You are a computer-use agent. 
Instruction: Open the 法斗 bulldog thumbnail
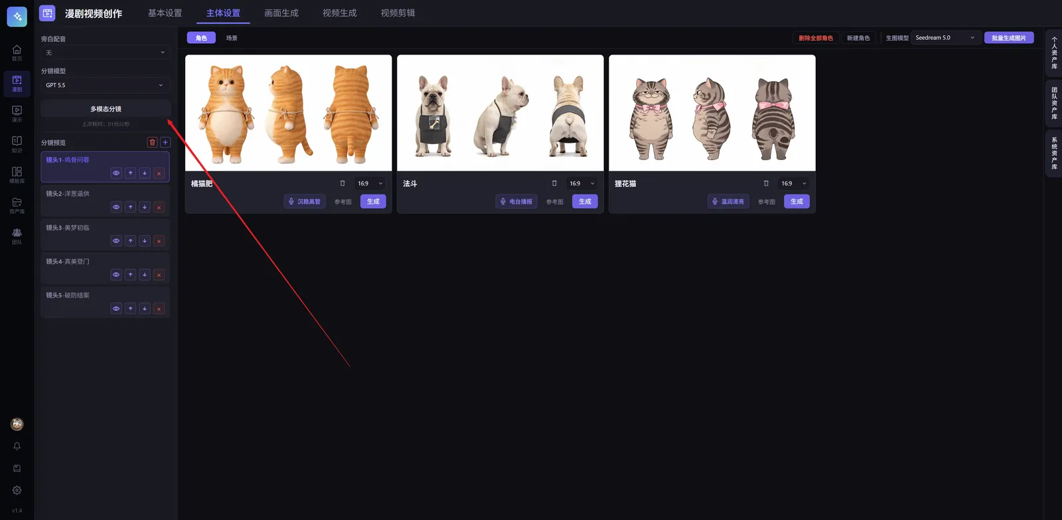click(500, 113)
